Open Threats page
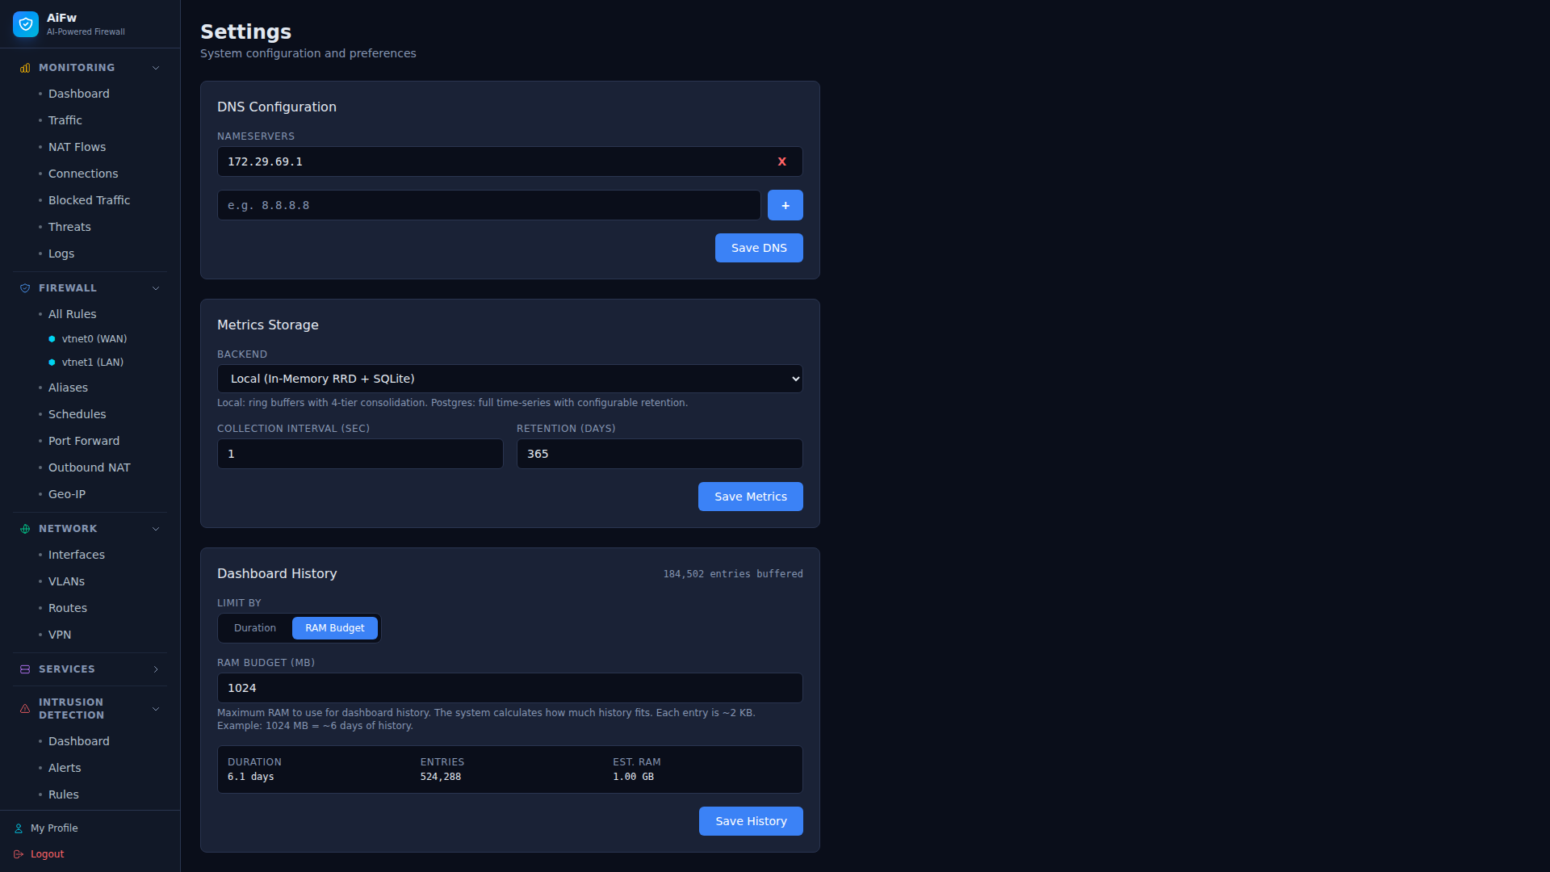The height and width of the screenshot is (872, 1550). tap(69, 227)
